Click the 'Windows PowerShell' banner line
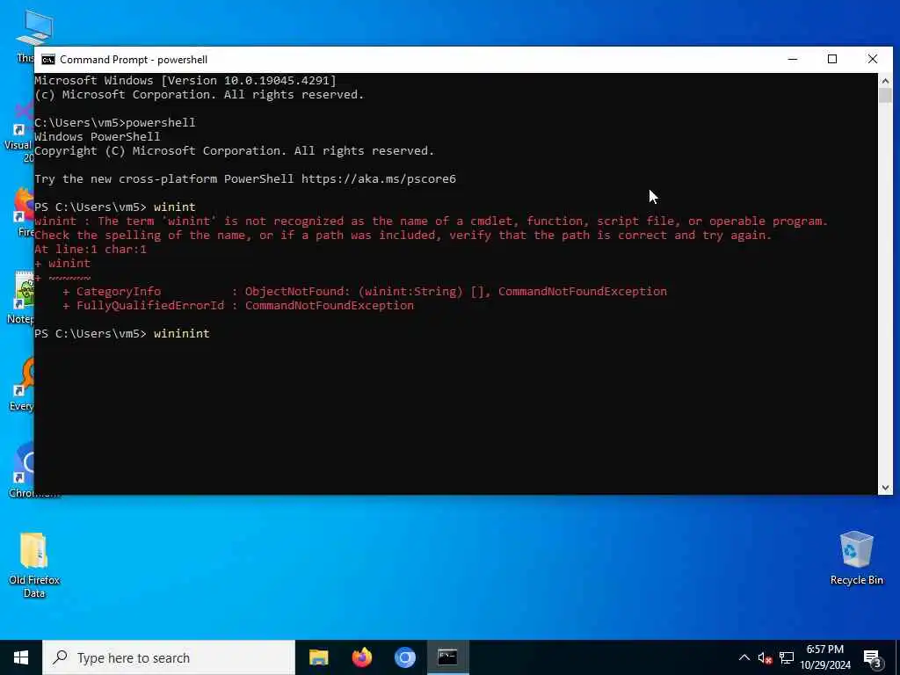Viewport: 900px width, 675px height. (97, 136)
